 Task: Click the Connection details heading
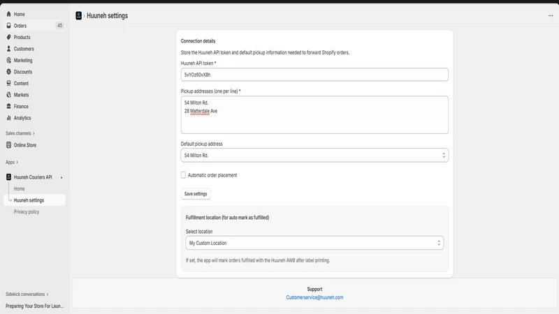(x=198, y=41)
